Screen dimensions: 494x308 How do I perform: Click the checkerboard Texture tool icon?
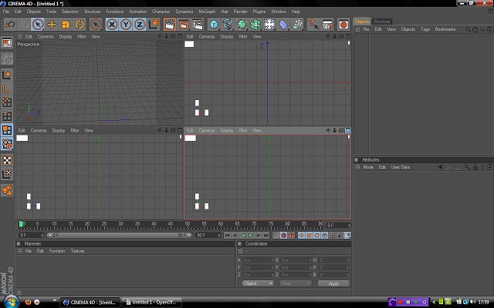pyautogui.click(x=7, y=160)
